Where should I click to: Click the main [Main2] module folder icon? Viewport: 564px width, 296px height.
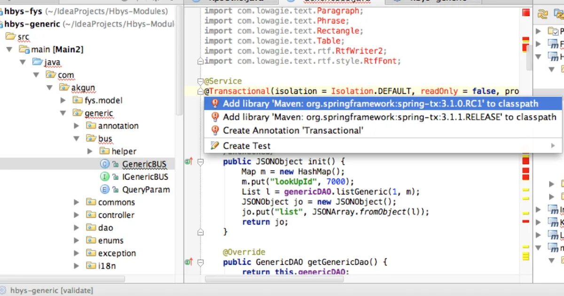click(x=24, y=49)
